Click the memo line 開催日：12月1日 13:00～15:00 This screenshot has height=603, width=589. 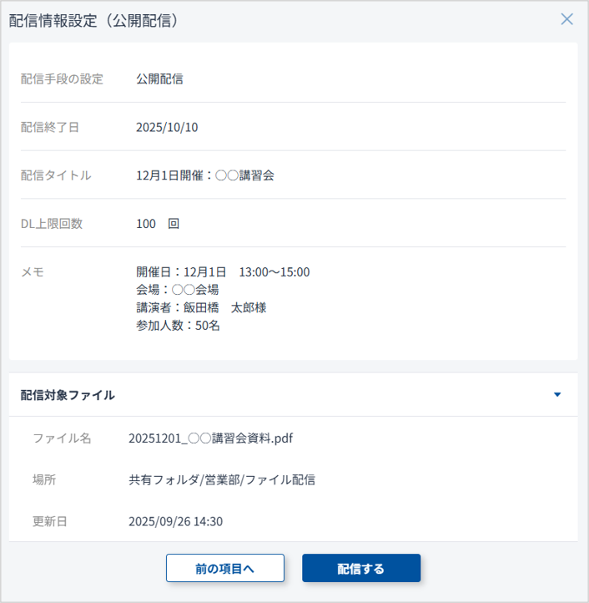click(223, 271)
